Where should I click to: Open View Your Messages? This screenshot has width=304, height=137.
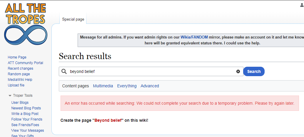coord(28,131)
